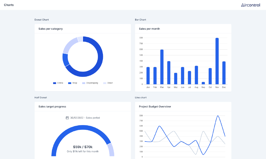
Task: Select the November bar in Sales per month
Action: pyautogui.click(x=217, y=61)
